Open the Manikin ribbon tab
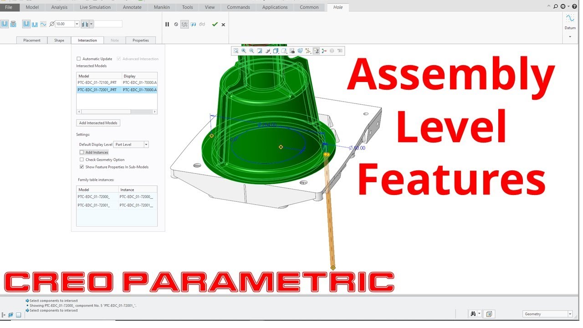This screenshot has width=583, height=328. (x=162, y=7)
